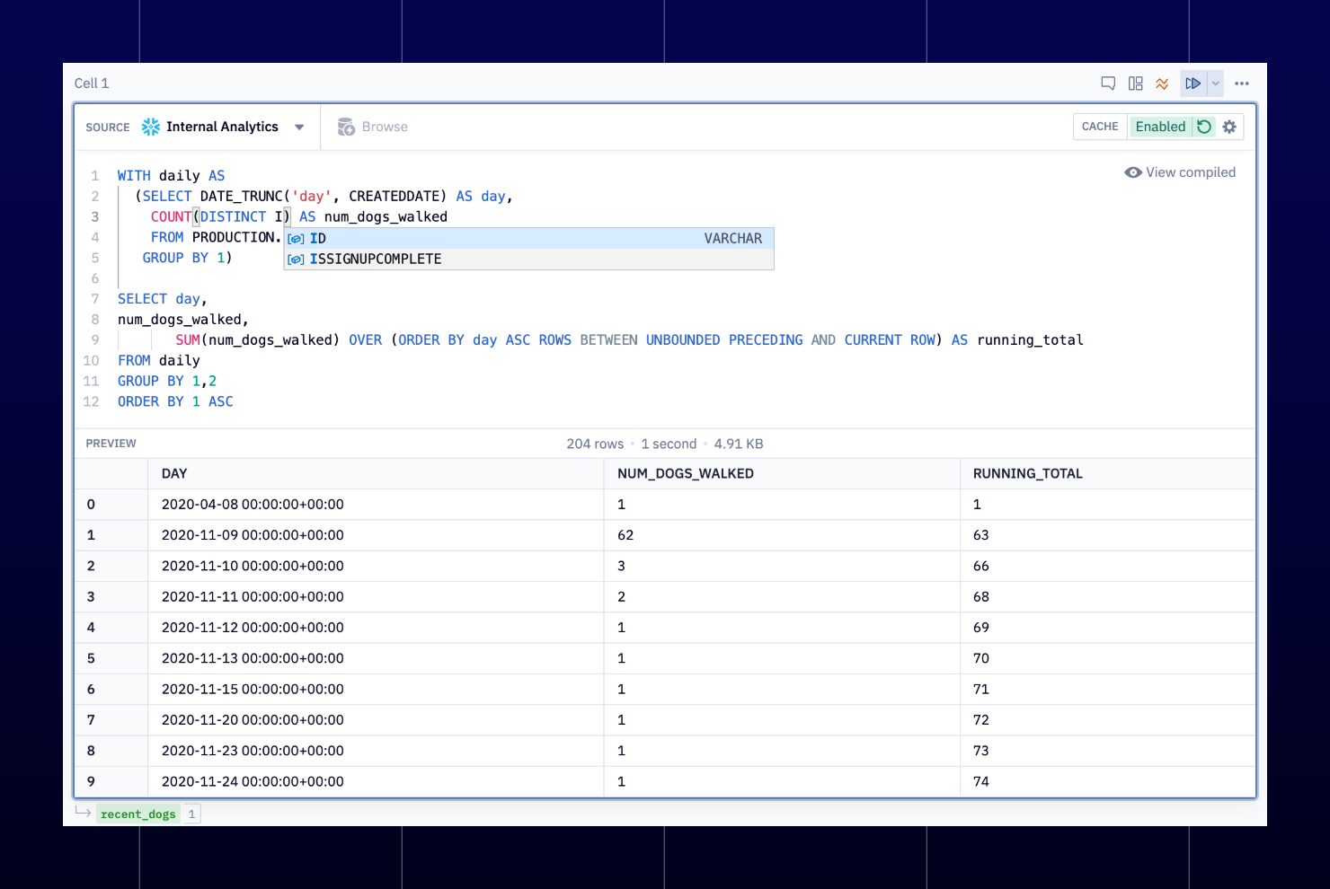
Task: Refresh the query cache
Action: (1204, 127)
